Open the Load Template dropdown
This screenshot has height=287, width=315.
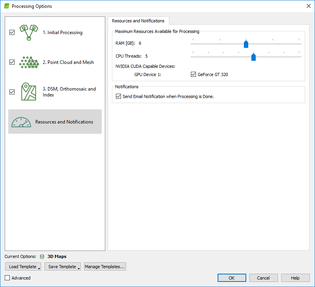23,267
